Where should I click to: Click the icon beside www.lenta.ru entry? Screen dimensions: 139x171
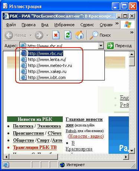coord(23,59)
